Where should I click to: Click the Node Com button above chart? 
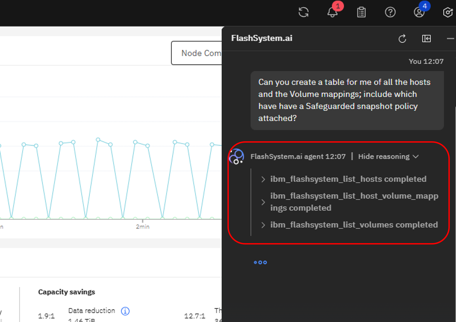click(197, 53)
